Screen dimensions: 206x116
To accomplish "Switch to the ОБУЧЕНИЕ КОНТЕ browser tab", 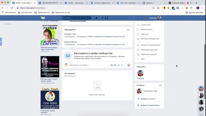I will click(x=50, y=3).
